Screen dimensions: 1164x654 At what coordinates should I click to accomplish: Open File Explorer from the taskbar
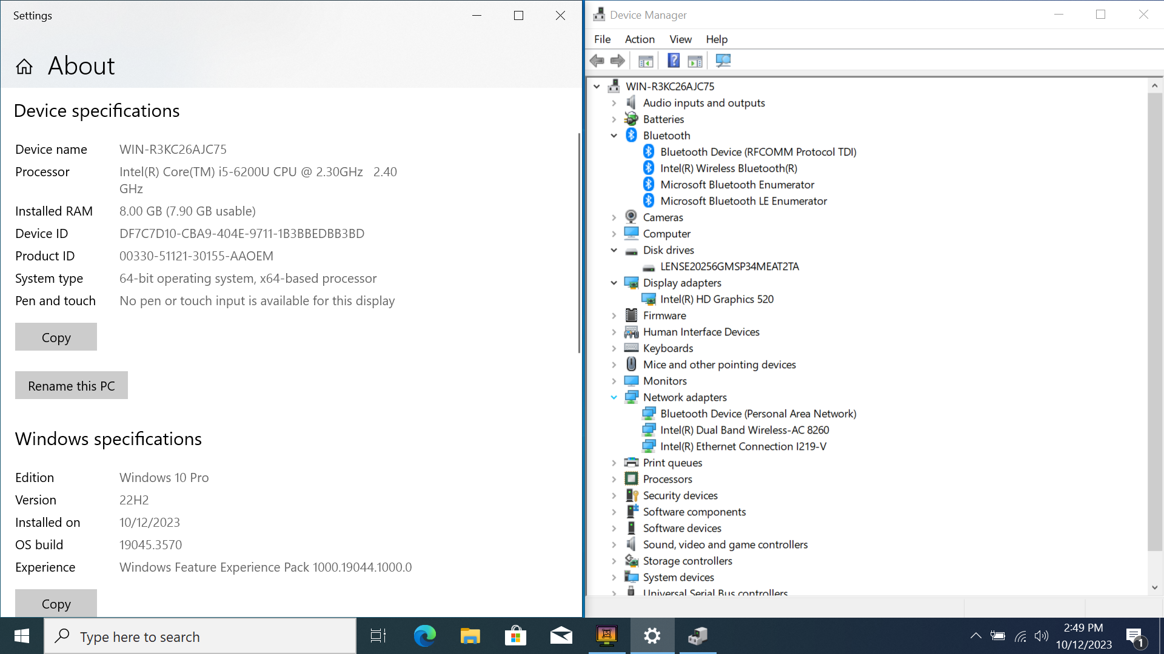tap(470, 636)
